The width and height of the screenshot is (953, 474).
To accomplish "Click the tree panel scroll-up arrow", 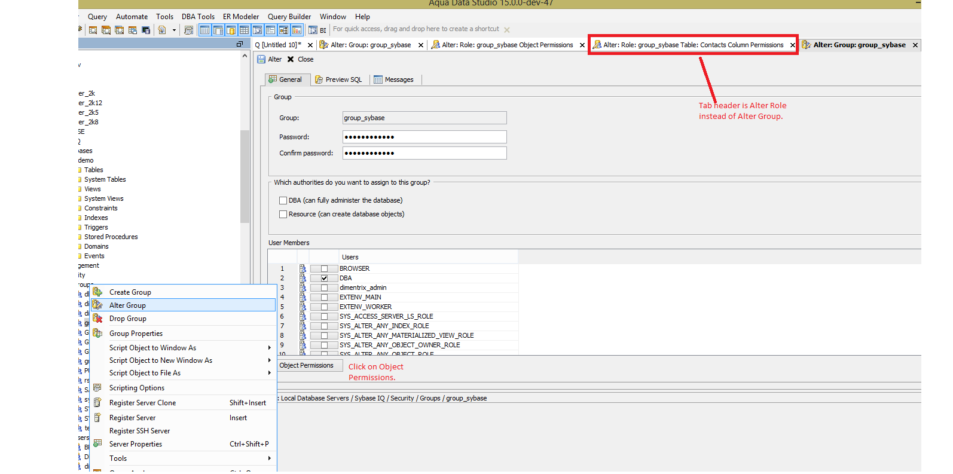I will tap(245, 56).
